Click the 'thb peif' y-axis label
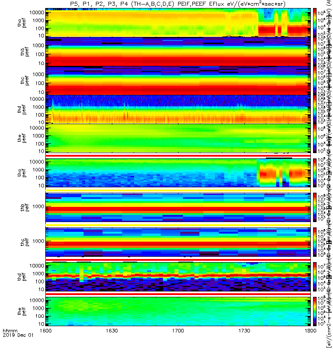Screen dimensions: 333x356 click(25, 207)
